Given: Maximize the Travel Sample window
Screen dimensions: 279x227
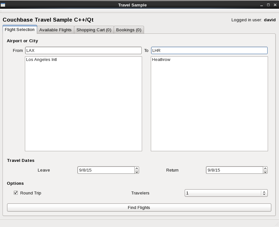Looking at the screenshot, I should click(x=268, y=5).
